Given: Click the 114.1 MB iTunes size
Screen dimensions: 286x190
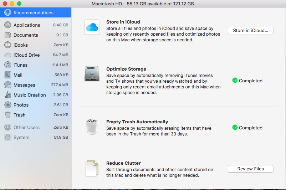Looking at the screenshot, I should click(60, 65).
